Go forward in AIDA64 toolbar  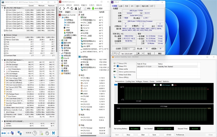[64, 9]
